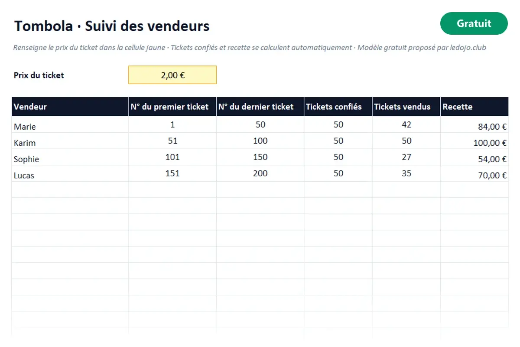Image resolution: width=520 pixels, height=347 pixels.
Task: Select Sophie's tickets sold cell showing 27
Action: click(406, 157)
